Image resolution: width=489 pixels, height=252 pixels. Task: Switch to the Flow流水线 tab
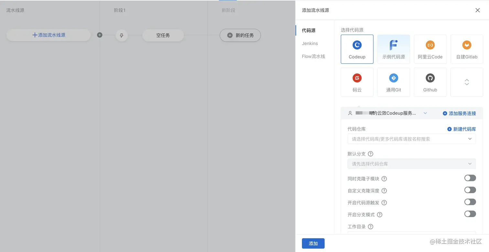(313, 56)
